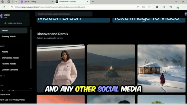Click the favorite star icon in address bar
The image size is (187, 105).
tap(149, 7)
